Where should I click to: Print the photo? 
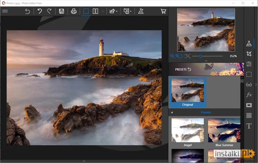pyautogui.click(x=74, y=11)
